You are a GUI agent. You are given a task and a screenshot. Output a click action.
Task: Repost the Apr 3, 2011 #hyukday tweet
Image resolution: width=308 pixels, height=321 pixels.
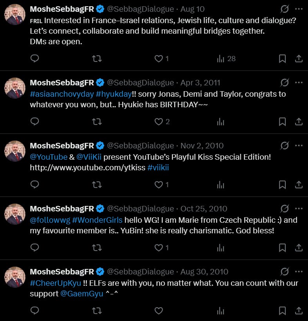[97, 122]
